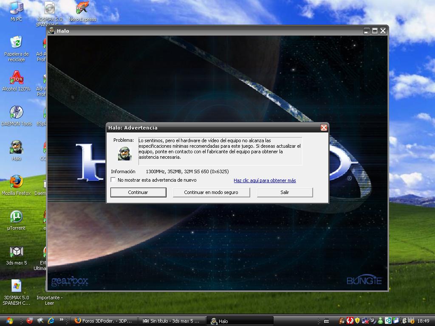Image resolution: width=435 pixels, height=326 pixels.
Task: Open the 3DSMAX 5.0 SPANISH disc icon
Action: pyautogui.click(x=50, y=13)
